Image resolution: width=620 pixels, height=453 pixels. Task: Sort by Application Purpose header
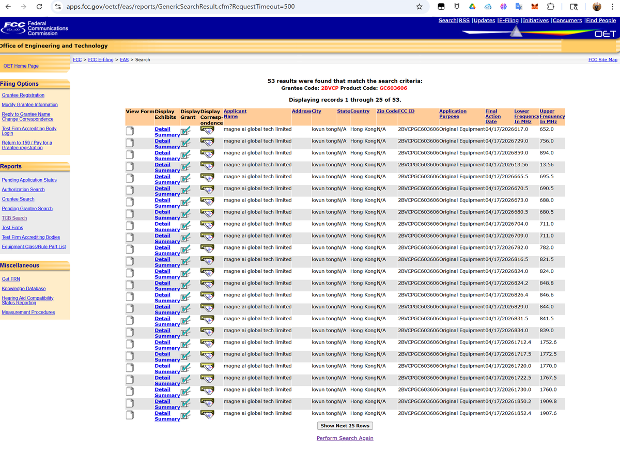453,114
